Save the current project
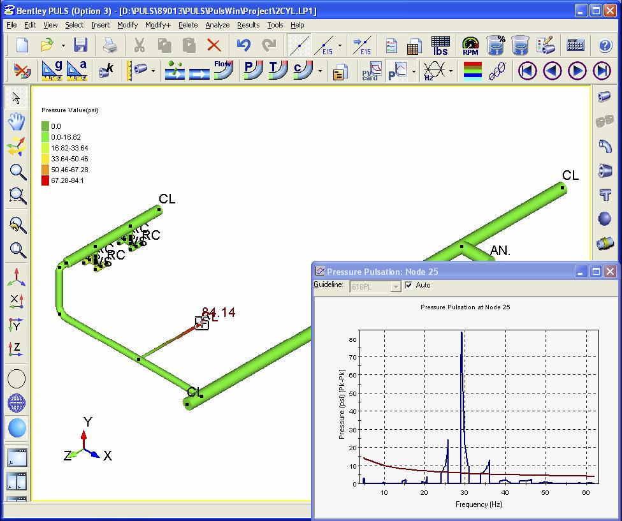This screenshot has width=622, height=521. click(x=80, y=45)
